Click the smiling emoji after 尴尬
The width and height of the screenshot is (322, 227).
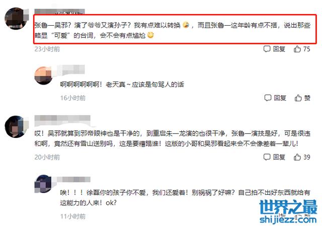tap(150, 35)
